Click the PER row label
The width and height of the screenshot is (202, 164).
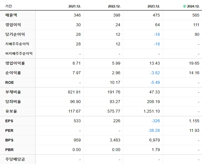point(9,131)
